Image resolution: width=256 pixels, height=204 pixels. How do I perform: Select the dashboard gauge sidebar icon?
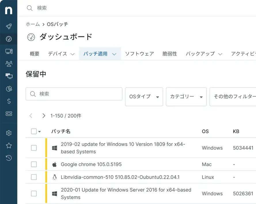coord(9,39)
